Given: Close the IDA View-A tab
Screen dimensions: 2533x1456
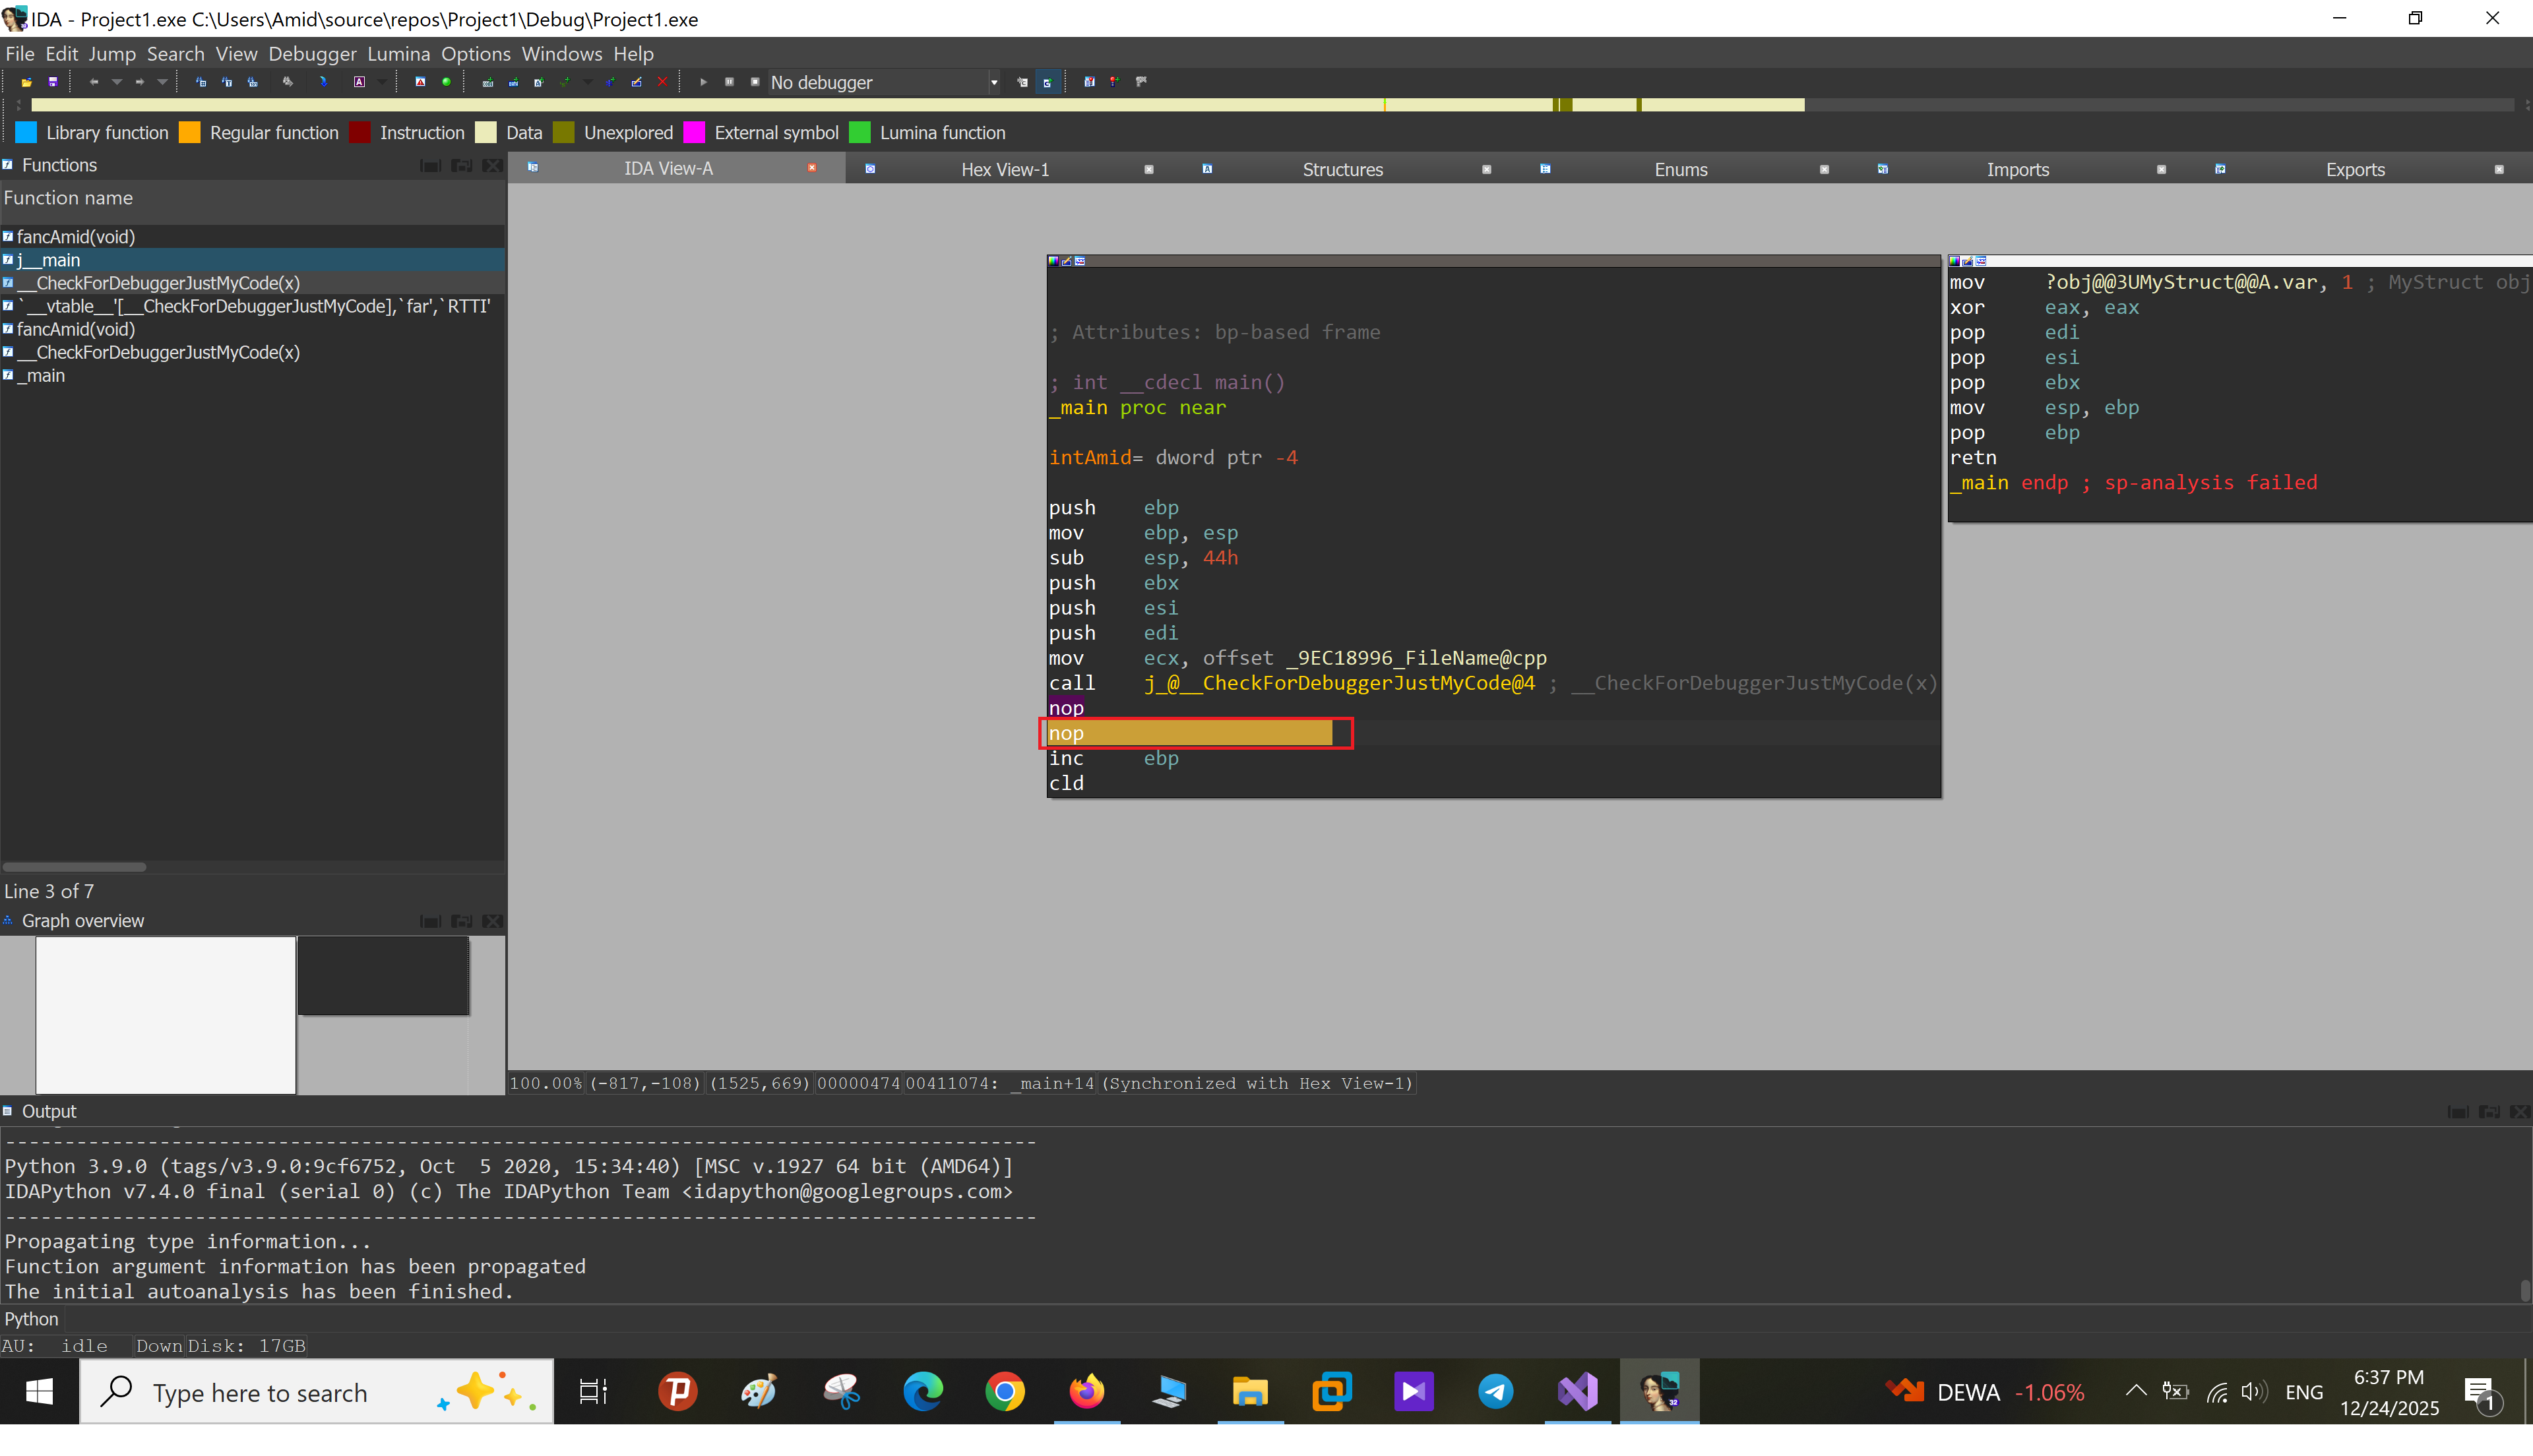Looking at the screenshot, I should point(812,168).
